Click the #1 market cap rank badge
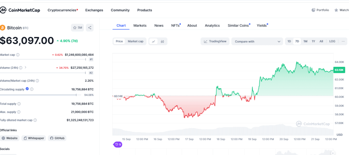 (x=91, y=59)
